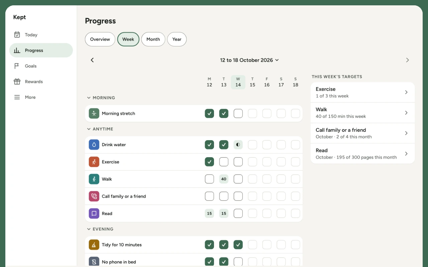Click the Drink water droplet icon
This screenshot has width=428, height=267.
point(94,145)
